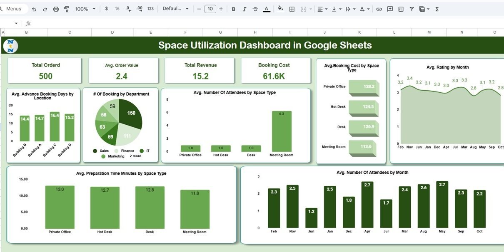Image resolution: width=504 pixels, height=252 pixels.
Task: Toggle Strikethrough formatting
Action: [255, 9]
